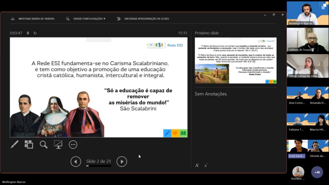Select Arlete Santos da Silva video tile
This screenshot has height=185, width=329.
308,66
